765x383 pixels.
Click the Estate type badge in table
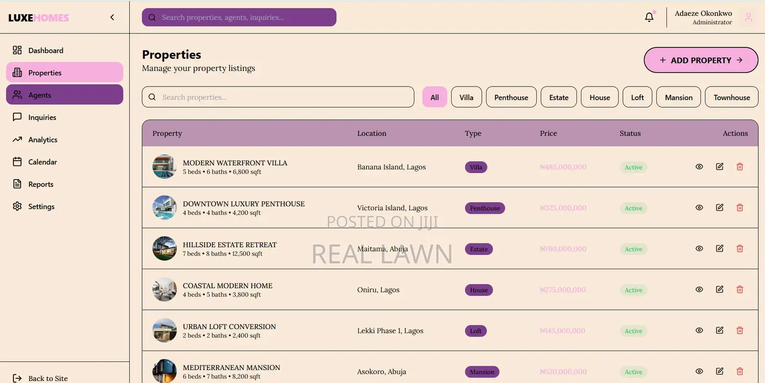click(479, 249)
